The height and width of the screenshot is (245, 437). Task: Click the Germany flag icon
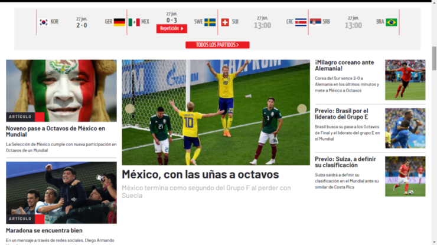point(119,22)
